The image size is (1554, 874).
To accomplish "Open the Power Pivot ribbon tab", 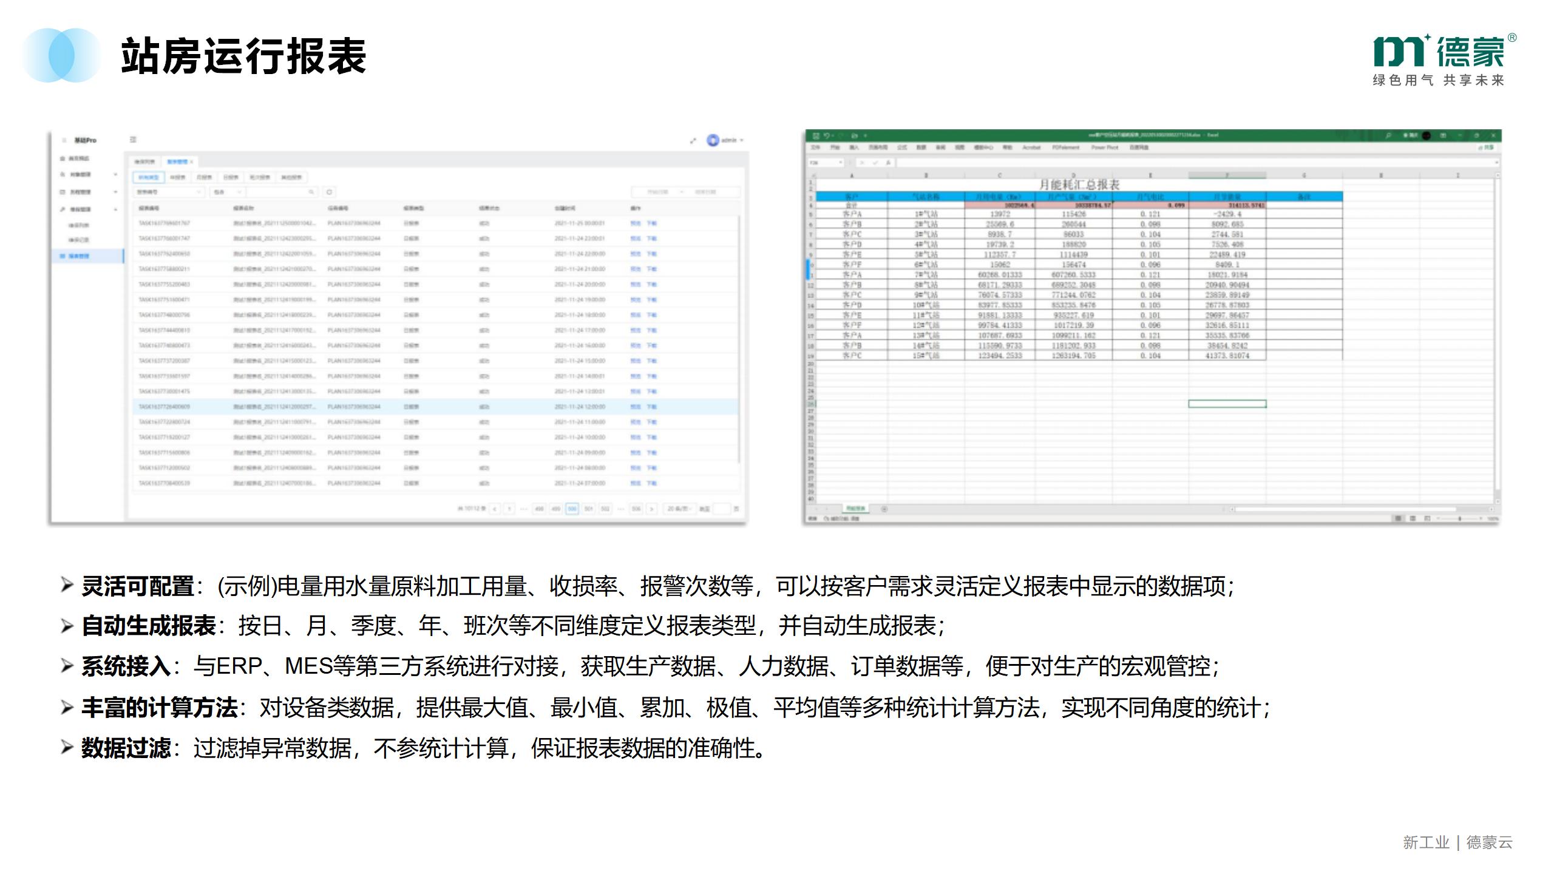I will coord(1105,147).
